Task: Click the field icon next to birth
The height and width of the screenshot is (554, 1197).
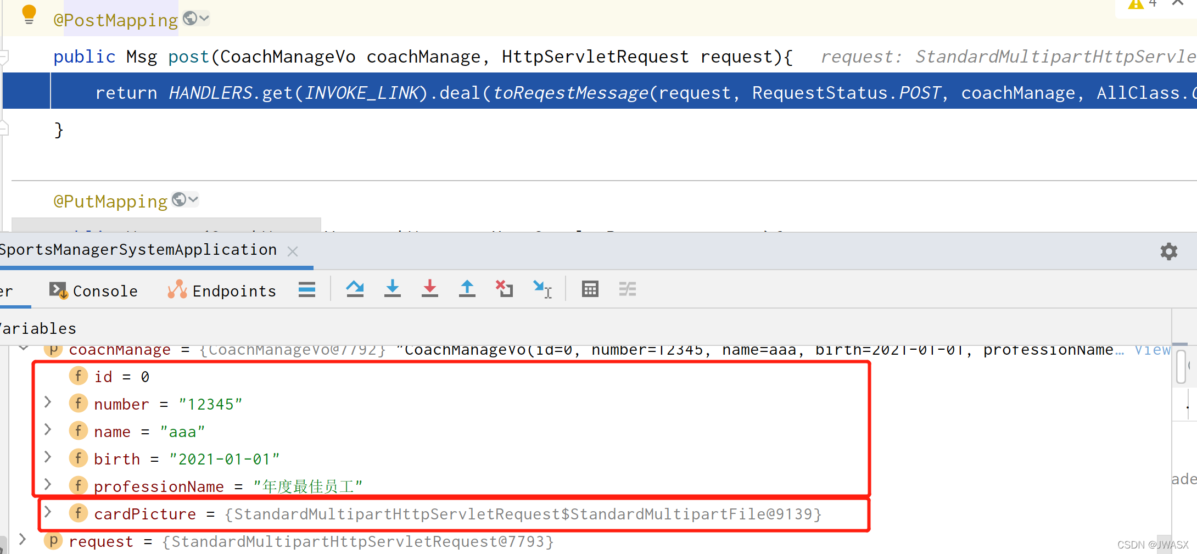Action: [79, 458]
